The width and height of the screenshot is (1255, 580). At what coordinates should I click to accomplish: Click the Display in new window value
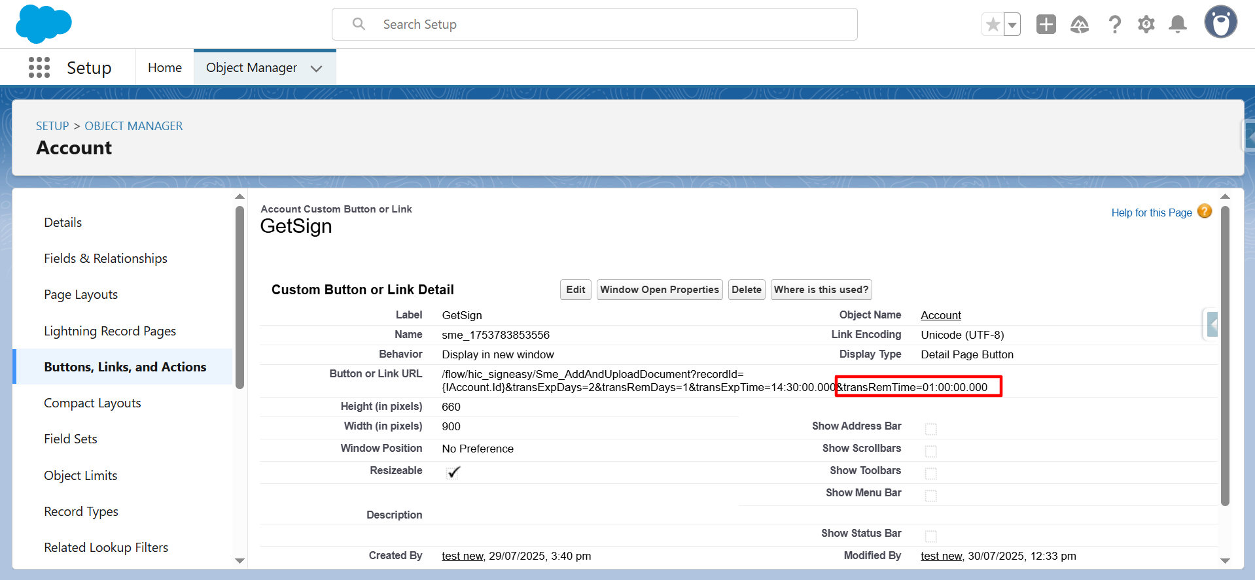click(497, 354)
